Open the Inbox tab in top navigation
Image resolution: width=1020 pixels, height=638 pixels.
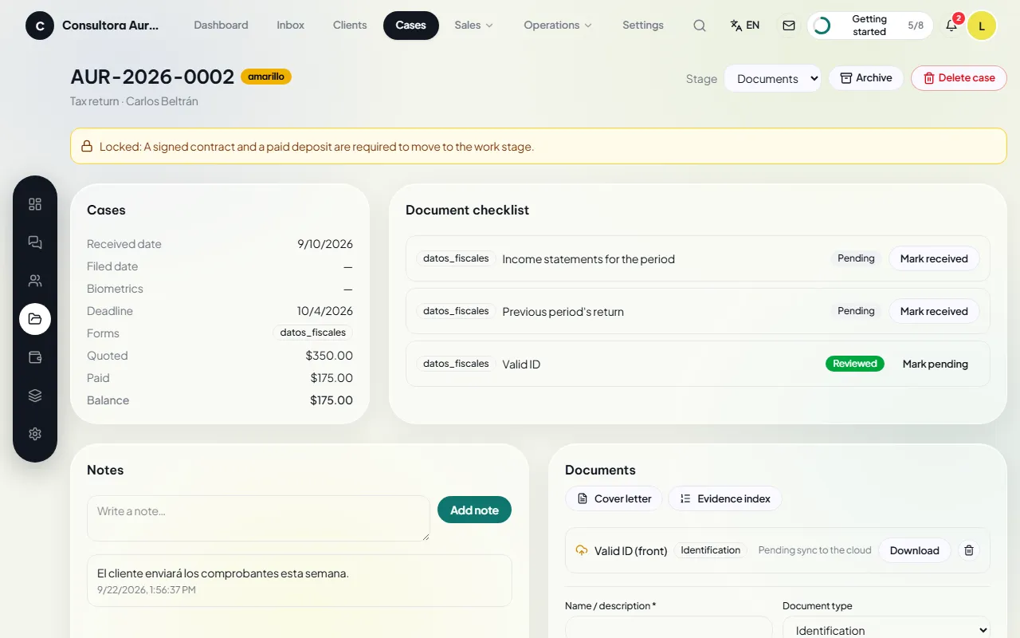tap(291, 26)
